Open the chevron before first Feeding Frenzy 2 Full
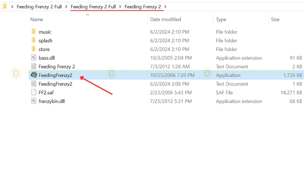 (12, 7)
